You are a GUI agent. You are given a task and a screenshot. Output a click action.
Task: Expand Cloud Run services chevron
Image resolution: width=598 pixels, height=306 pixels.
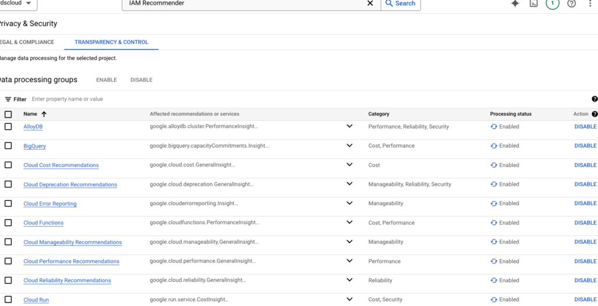point(349,300)
